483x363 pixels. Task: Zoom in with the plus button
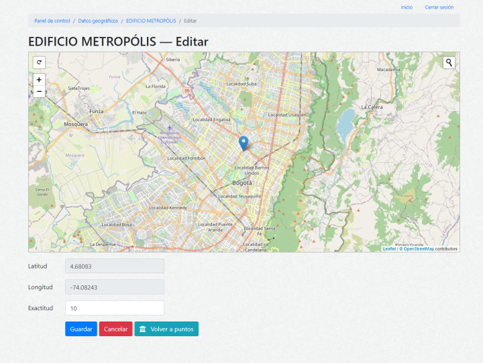(x=39, y=80)
